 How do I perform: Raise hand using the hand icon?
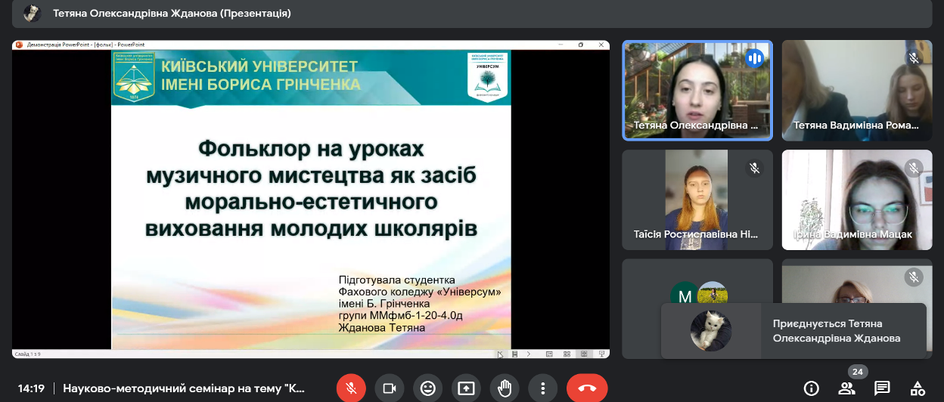[x=505, y=388]
